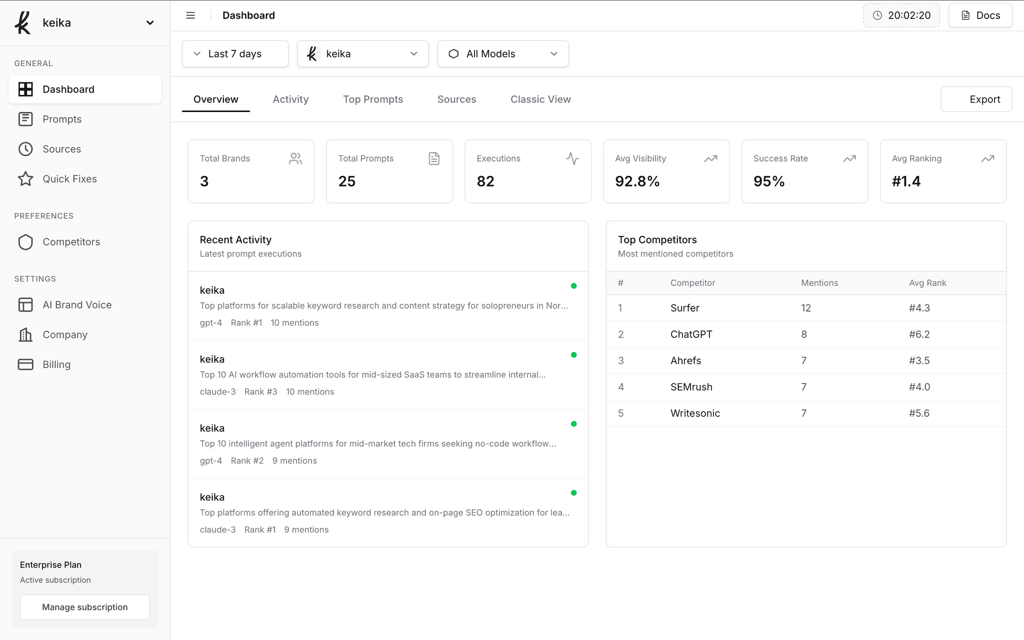Open Prompts in the sidebar
1024x640 pixels.
pyautogui.click(x=84, y=119)
